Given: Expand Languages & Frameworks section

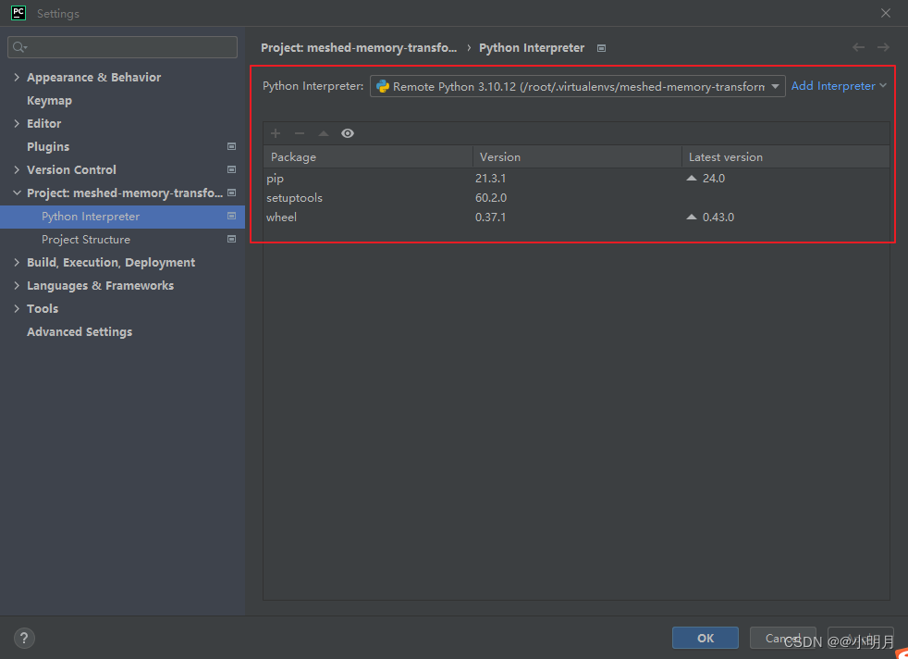Looking at the screenshot, I should click(x=17, y=286).
